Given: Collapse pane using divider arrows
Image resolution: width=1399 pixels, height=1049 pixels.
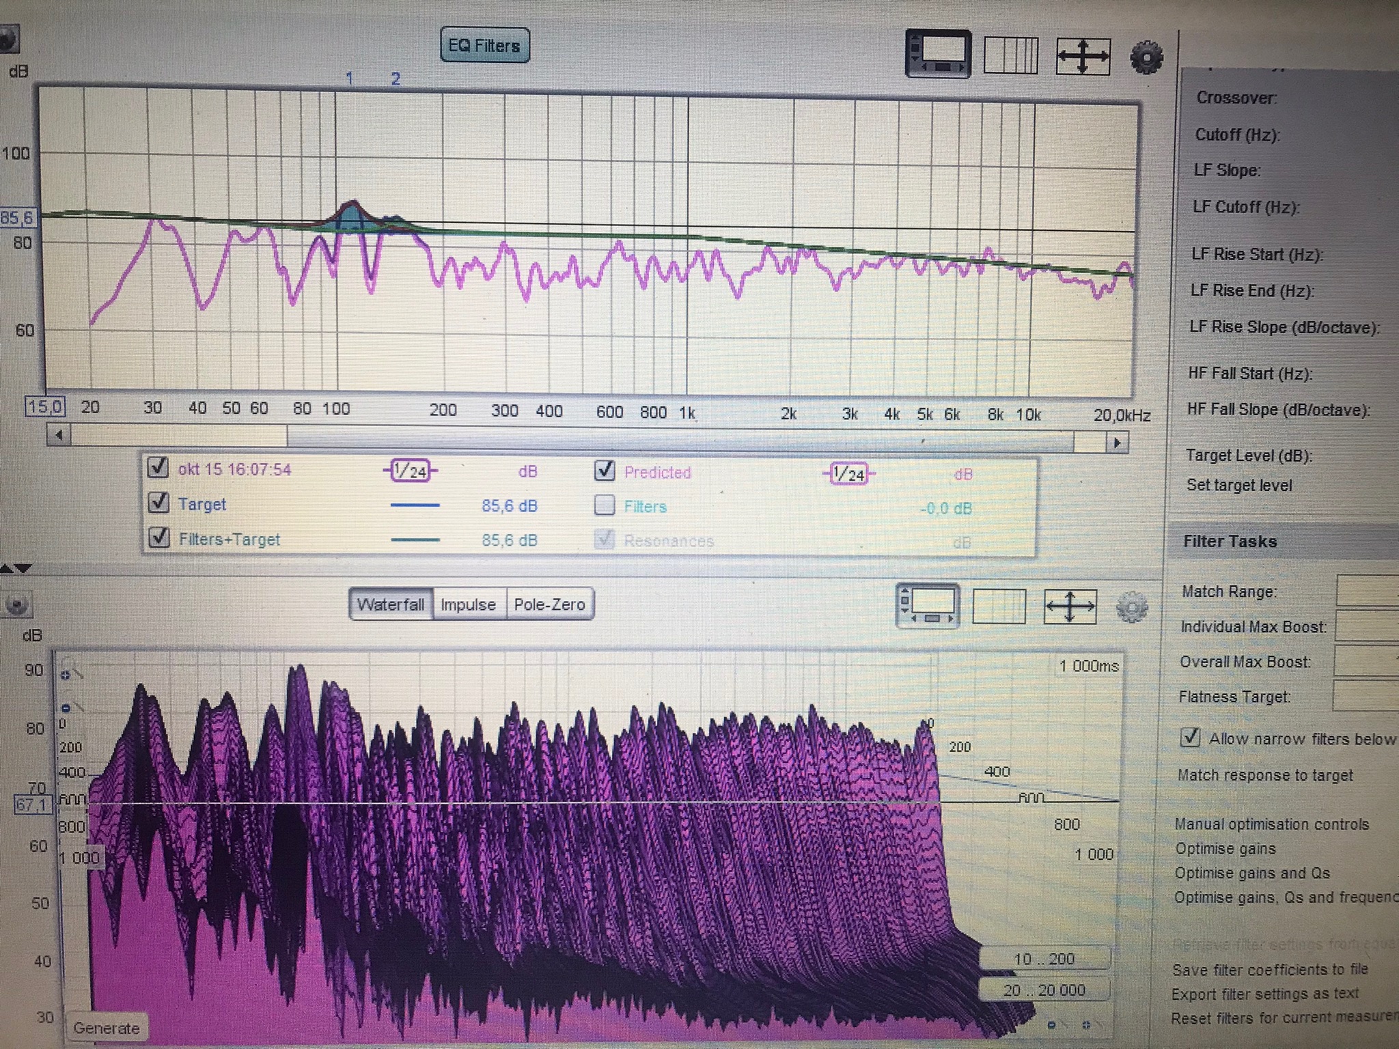Looking at the screenshot, I should coord(16,568).
